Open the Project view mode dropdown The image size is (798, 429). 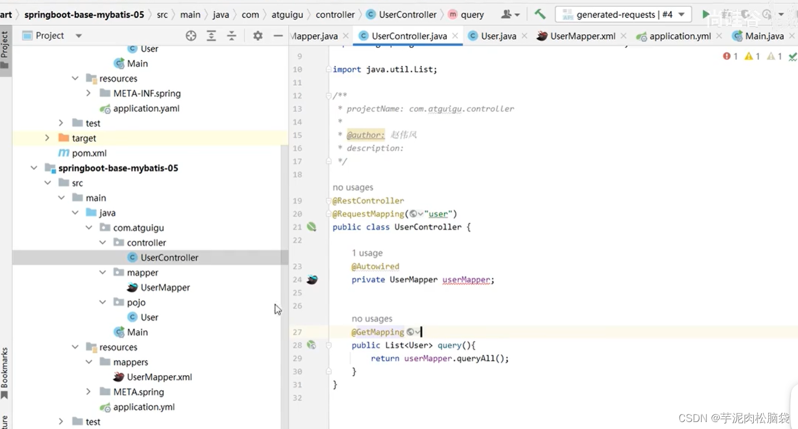[78, 36]
